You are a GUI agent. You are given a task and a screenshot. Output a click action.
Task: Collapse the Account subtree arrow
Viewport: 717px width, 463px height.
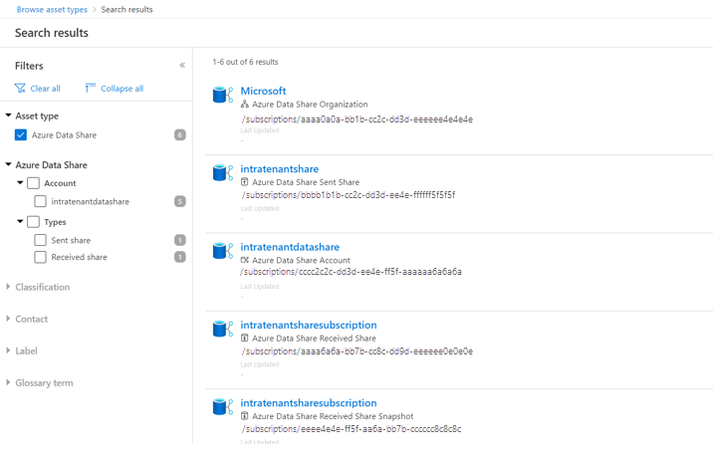(20, 183)
